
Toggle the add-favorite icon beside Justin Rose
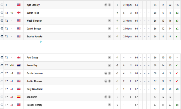[2, 13]
